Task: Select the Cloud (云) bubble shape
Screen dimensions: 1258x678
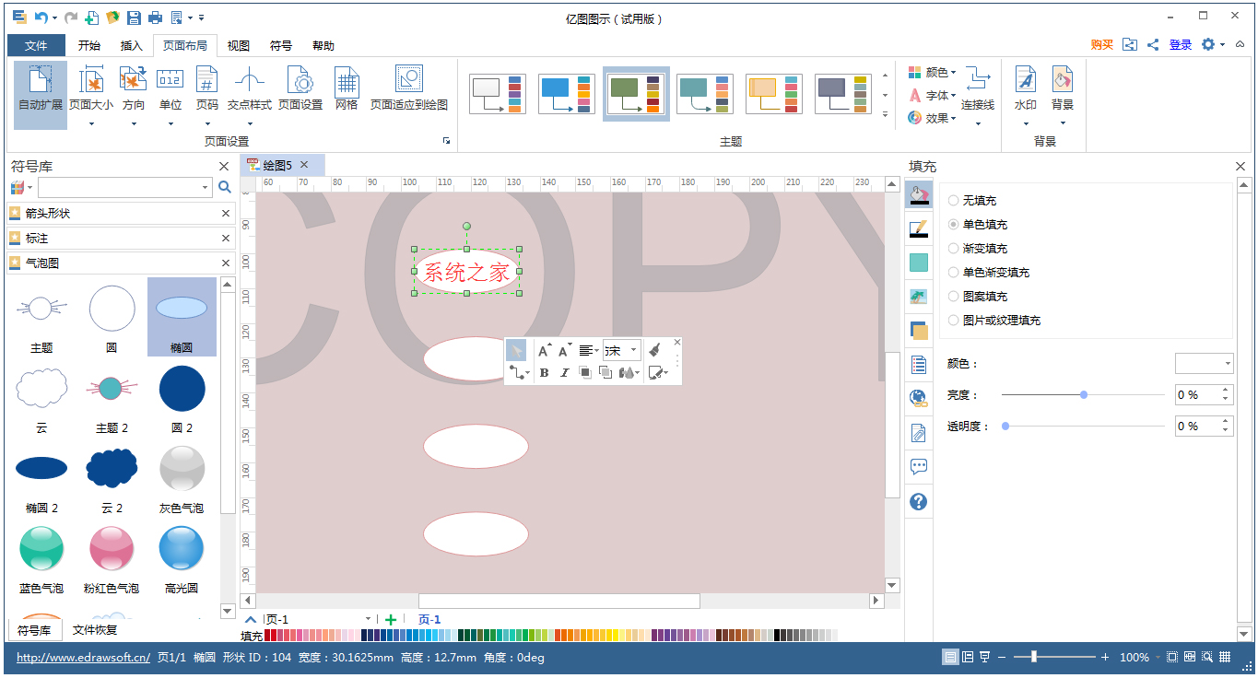Action: [41, 390]
